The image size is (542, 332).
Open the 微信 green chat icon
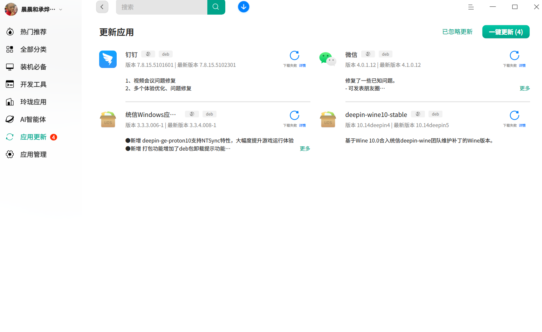click(x=328, y=59)
